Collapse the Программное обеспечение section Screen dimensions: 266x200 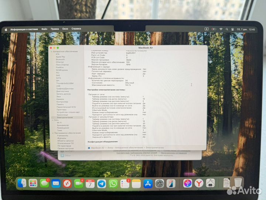pyautogui.click(x=53, y=133)
